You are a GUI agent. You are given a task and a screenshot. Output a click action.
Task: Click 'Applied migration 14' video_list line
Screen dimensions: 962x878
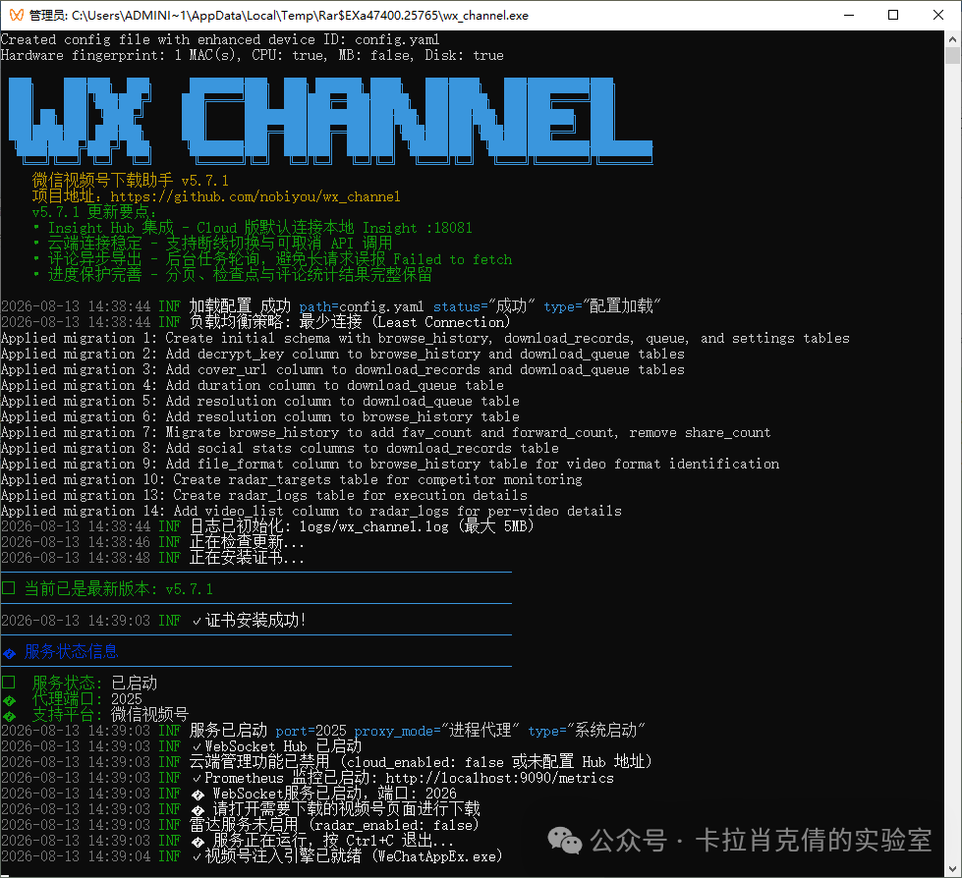click(311, 511)
